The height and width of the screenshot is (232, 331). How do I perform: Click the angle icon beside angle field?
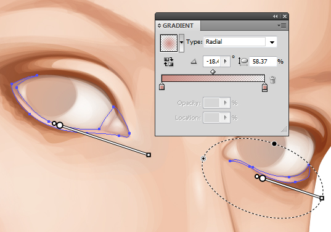pos(194,62)
